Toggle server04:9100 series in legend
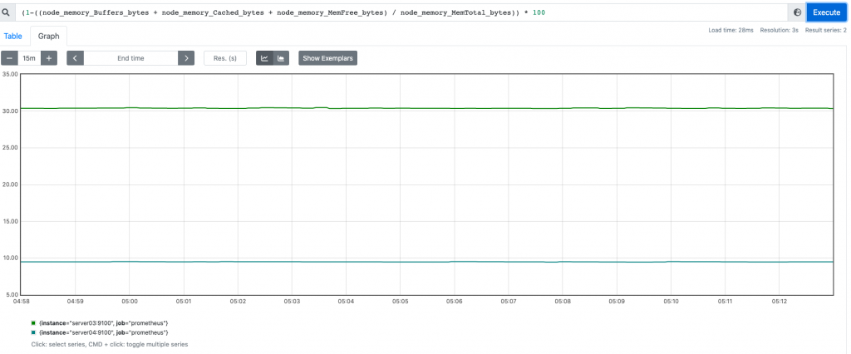The height and width of the screenshot is (354, 851). [x=104, y=332]
